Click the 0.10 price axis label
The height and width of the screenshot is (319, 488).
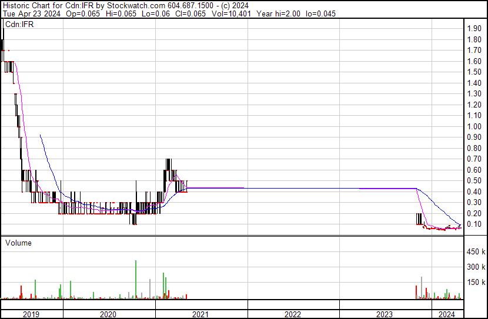[474, 224]
